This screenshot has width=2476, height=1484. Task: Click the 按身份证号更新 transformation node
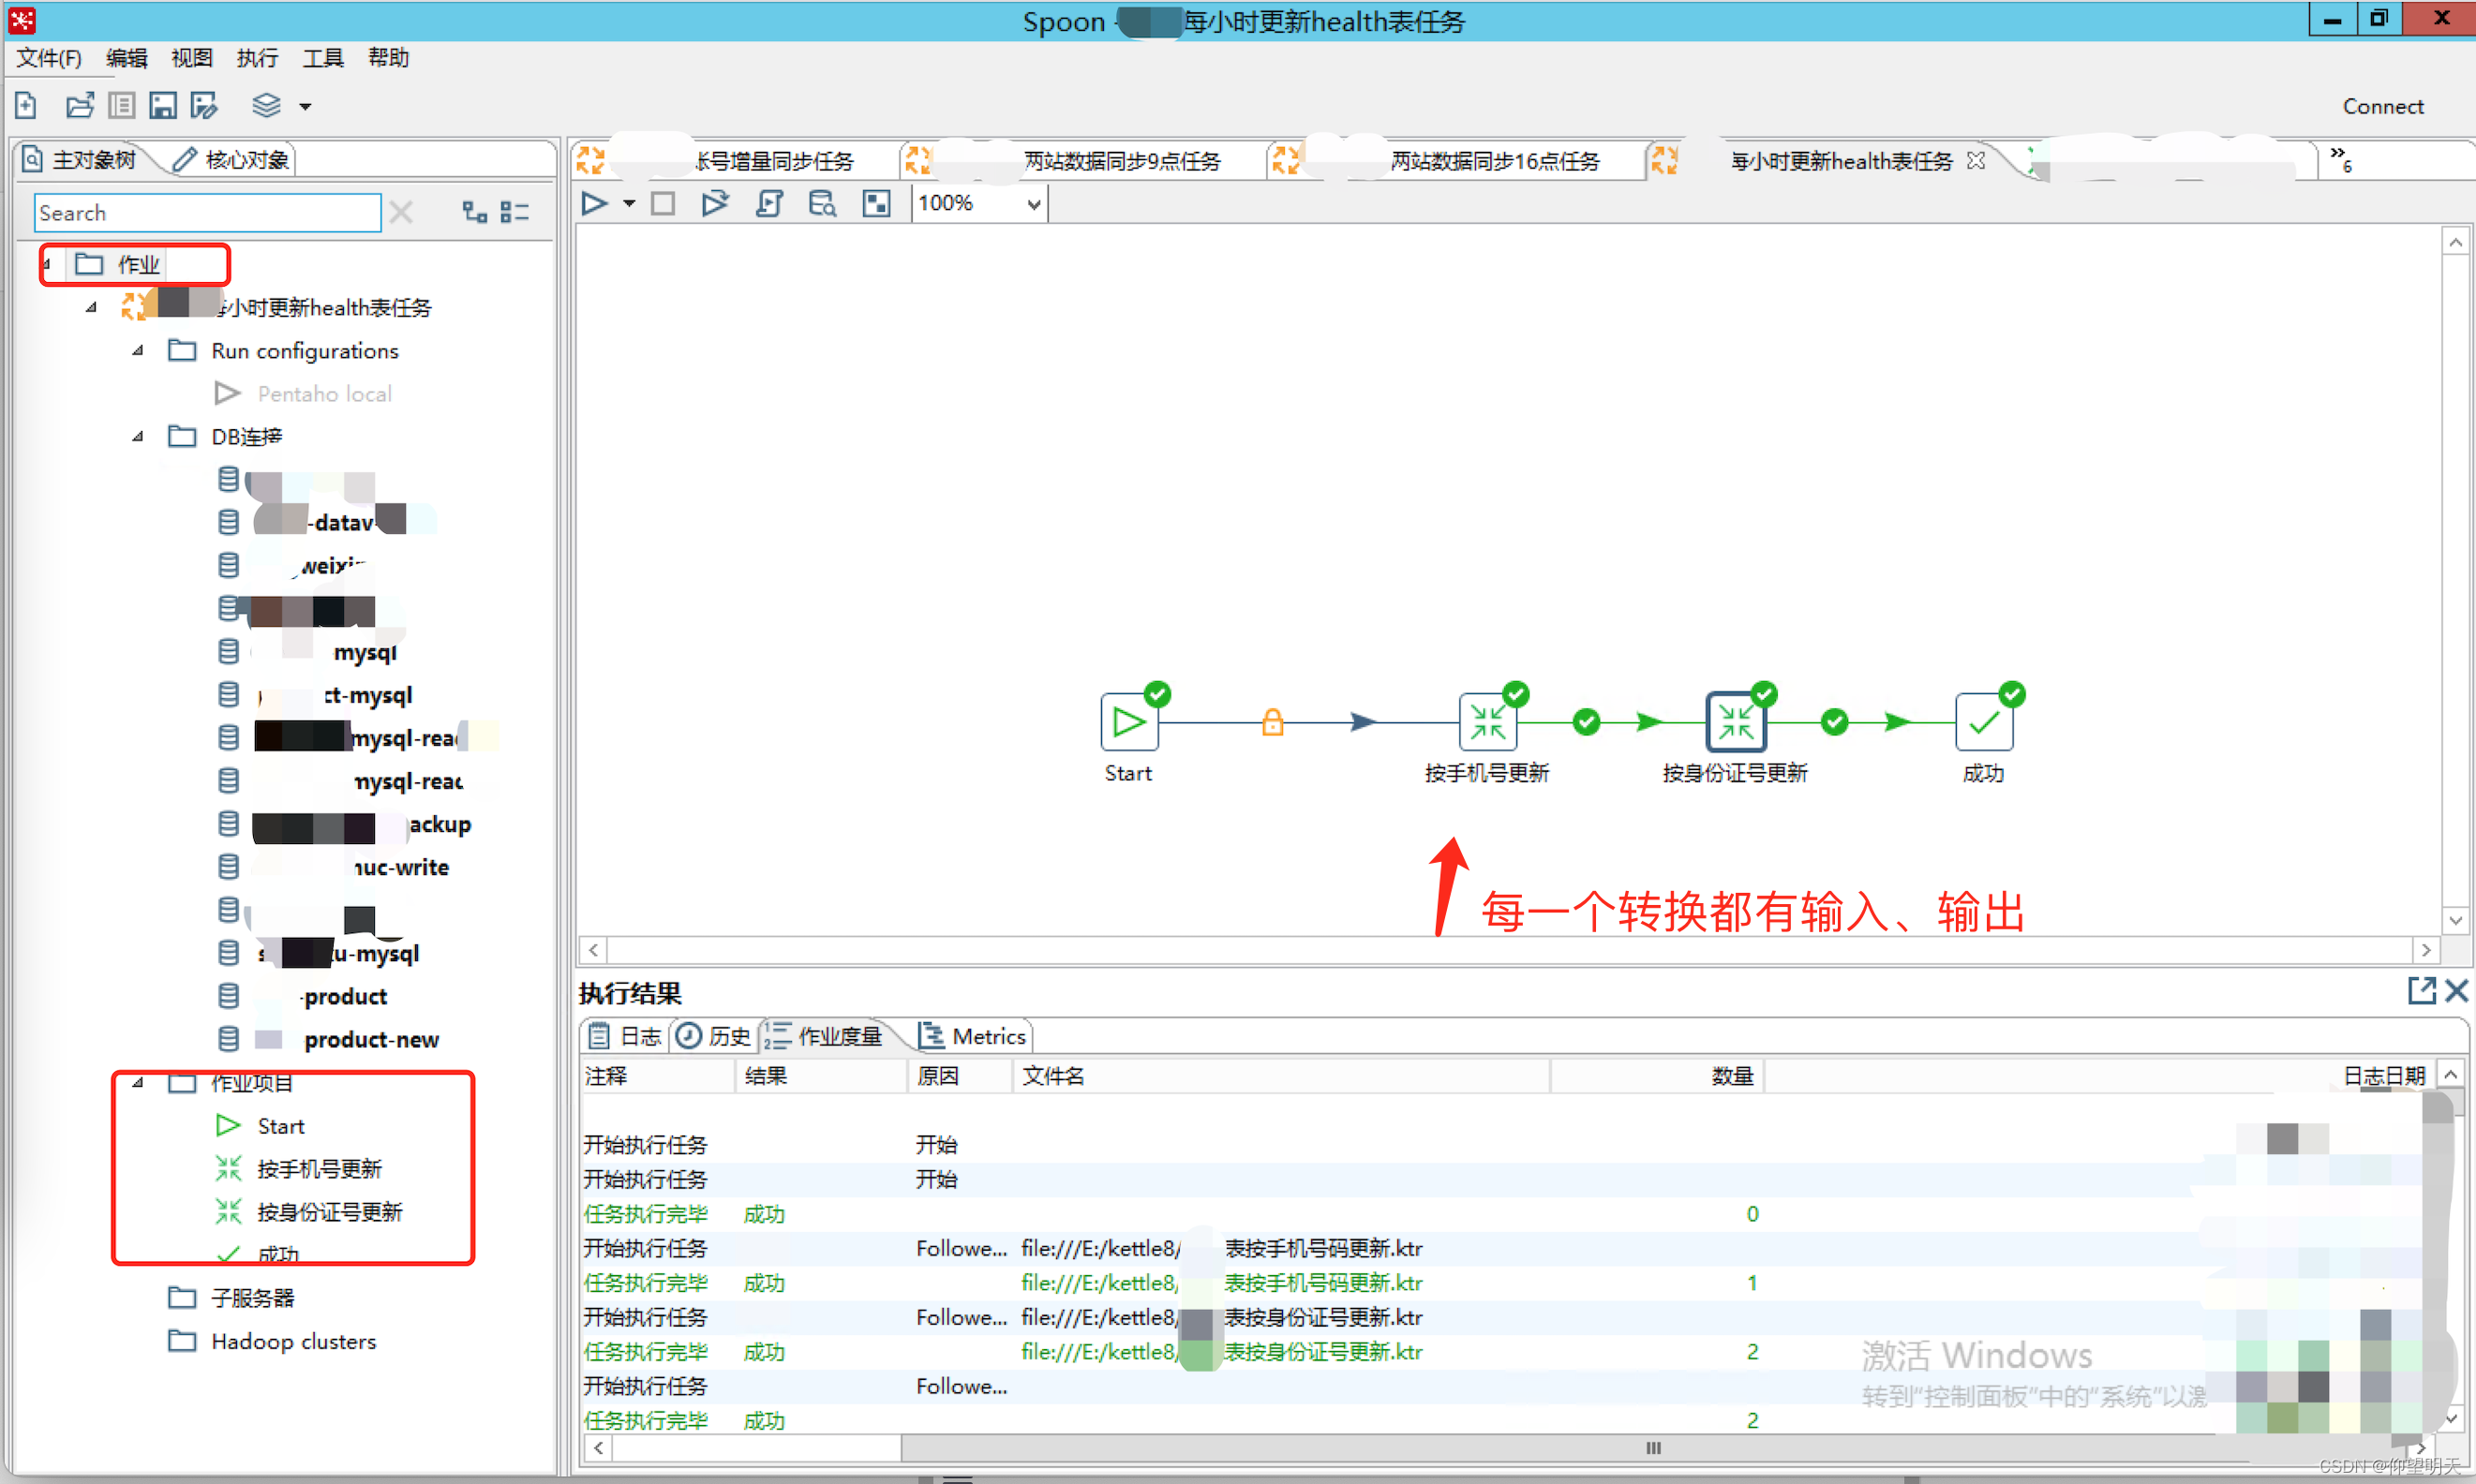[1735, 722]
